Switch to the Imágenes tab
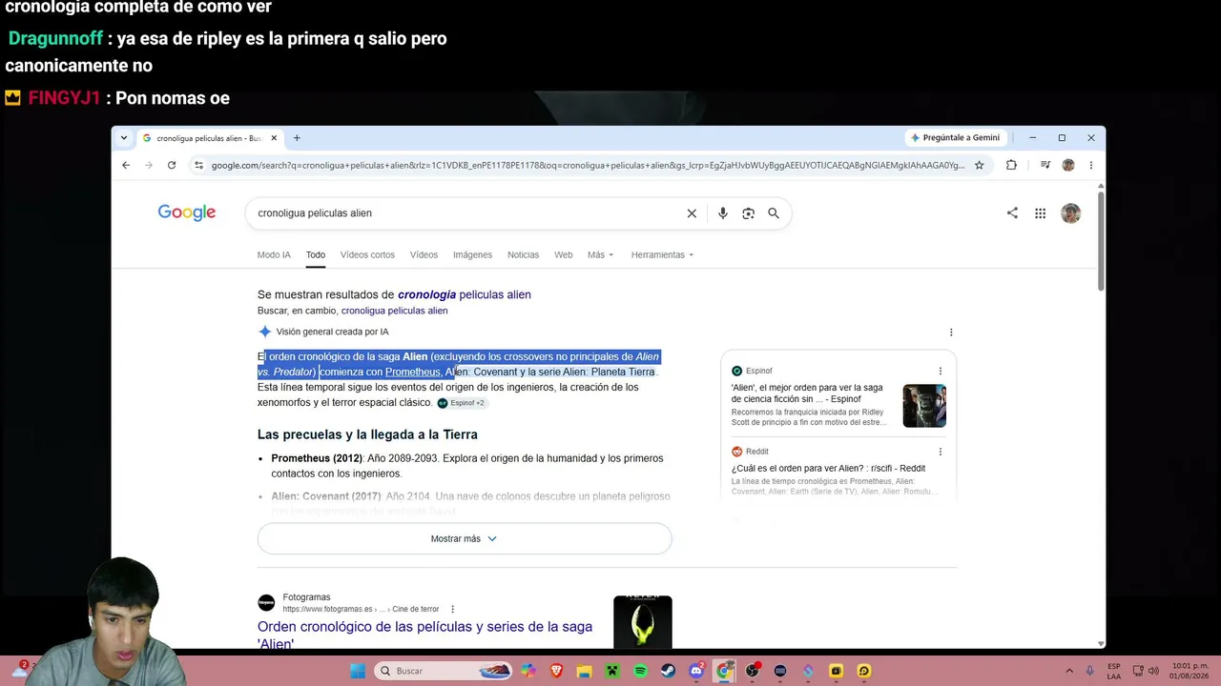Screen dimensions: 1221x686 click(472, 255)
